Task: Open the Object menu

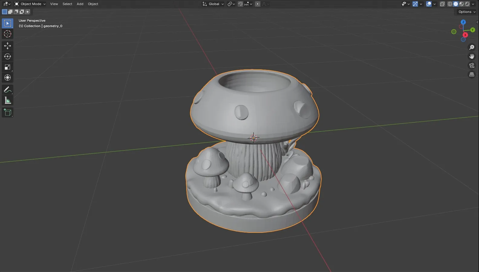Action: tap(93, 4)
